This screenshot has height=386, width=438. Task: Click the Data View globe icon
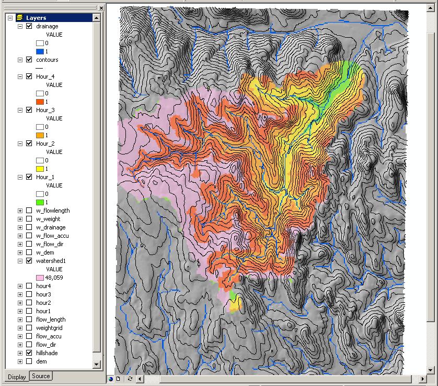(x=111, y=379)
